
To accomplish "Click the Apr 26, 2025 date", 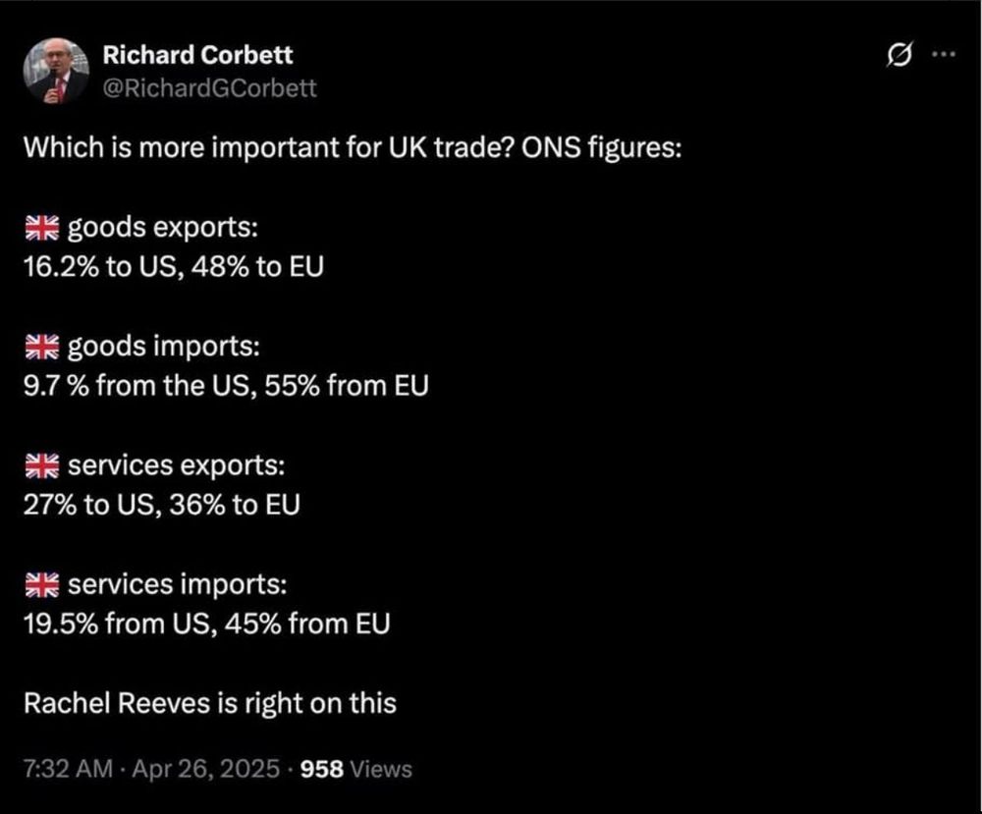I will click(x=206, y=769).
